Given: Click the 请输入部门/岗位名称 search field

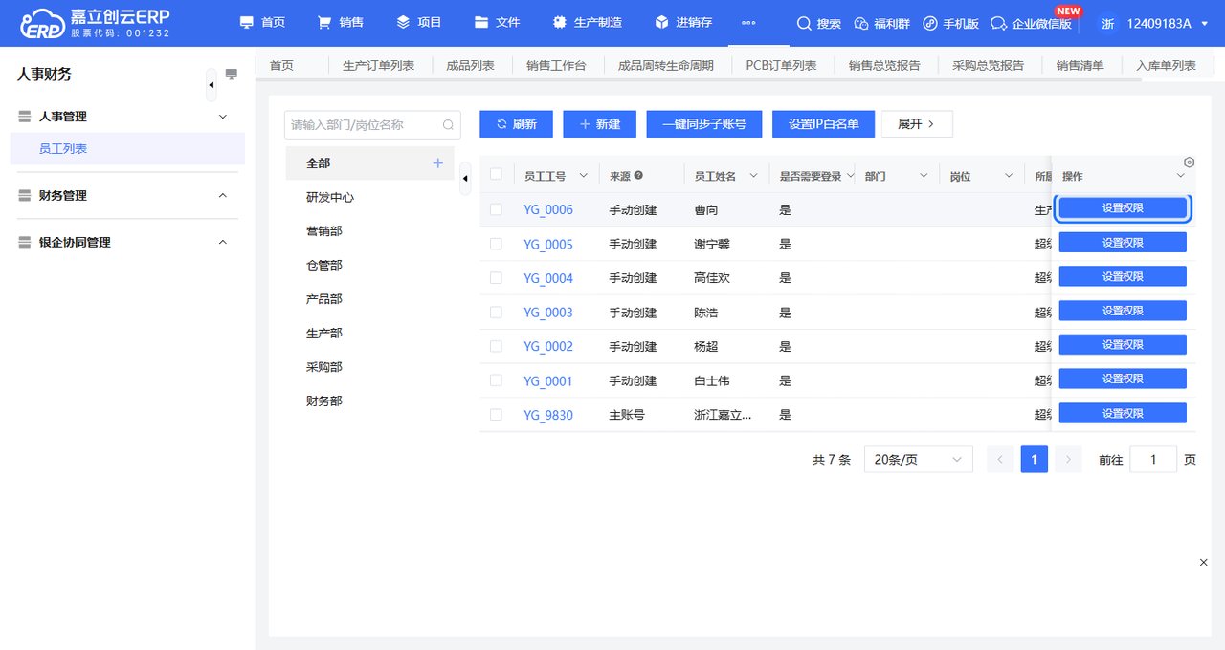Looking at the screenshot, I should [372, 124].
